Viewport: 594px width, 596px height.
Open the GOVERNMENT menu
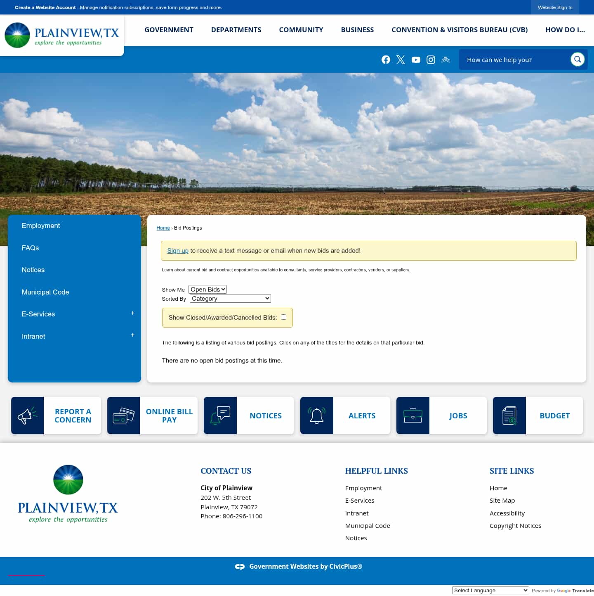169,30
